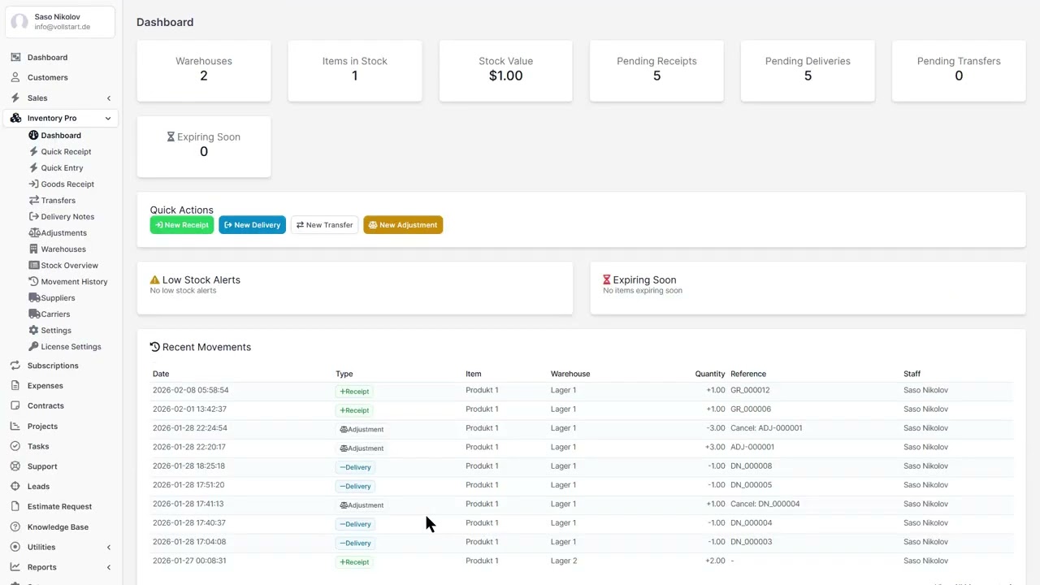
Task: Select reference GR_000006 in movements
Action: 751,409
